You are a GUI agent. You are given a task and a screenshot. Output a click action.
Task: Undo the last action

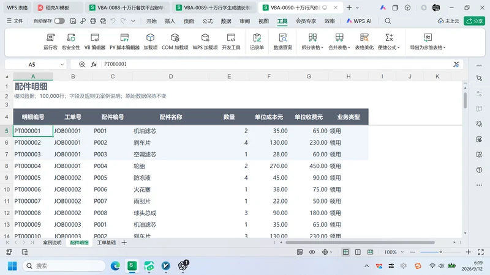tap(113, 21)
